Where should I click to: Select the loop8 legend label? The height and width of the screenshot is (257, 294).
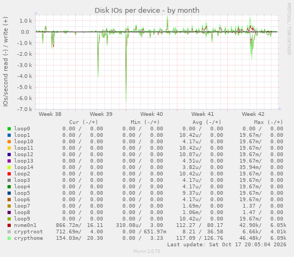pos(22,212)
